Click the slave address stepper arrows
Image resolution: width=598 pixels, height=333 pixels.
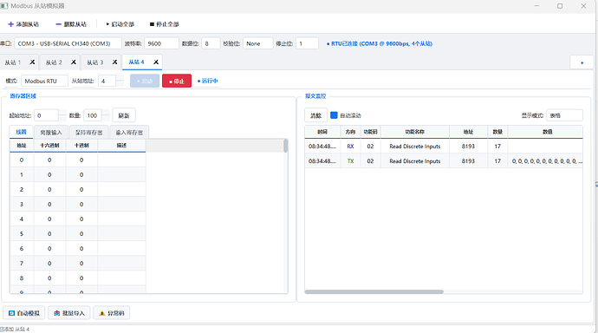tap(120, 81)
